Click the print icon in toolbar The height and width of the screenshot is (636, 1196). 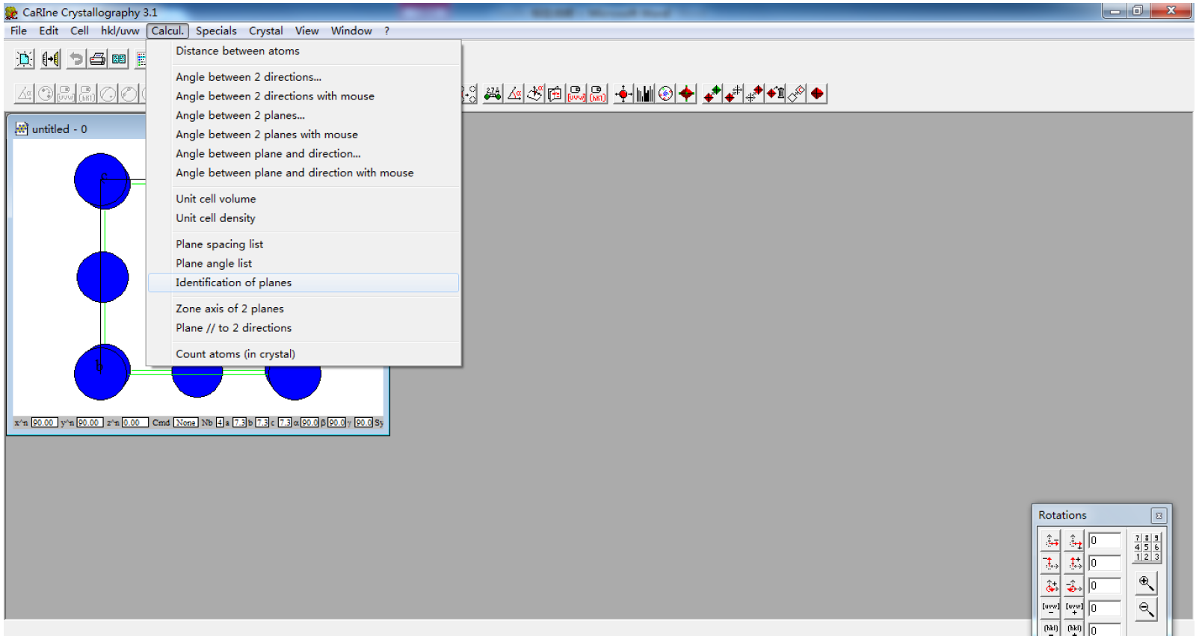[97, 59]
